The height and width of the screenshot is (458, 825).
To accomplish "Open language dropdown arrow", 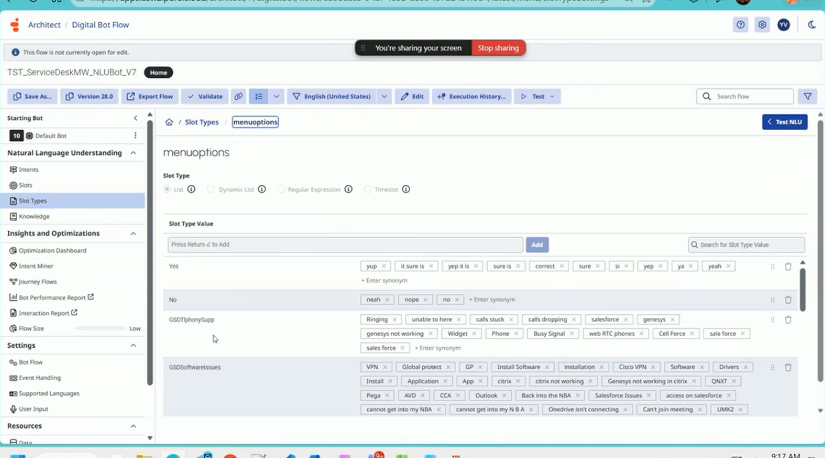I will tap(384, 97).
